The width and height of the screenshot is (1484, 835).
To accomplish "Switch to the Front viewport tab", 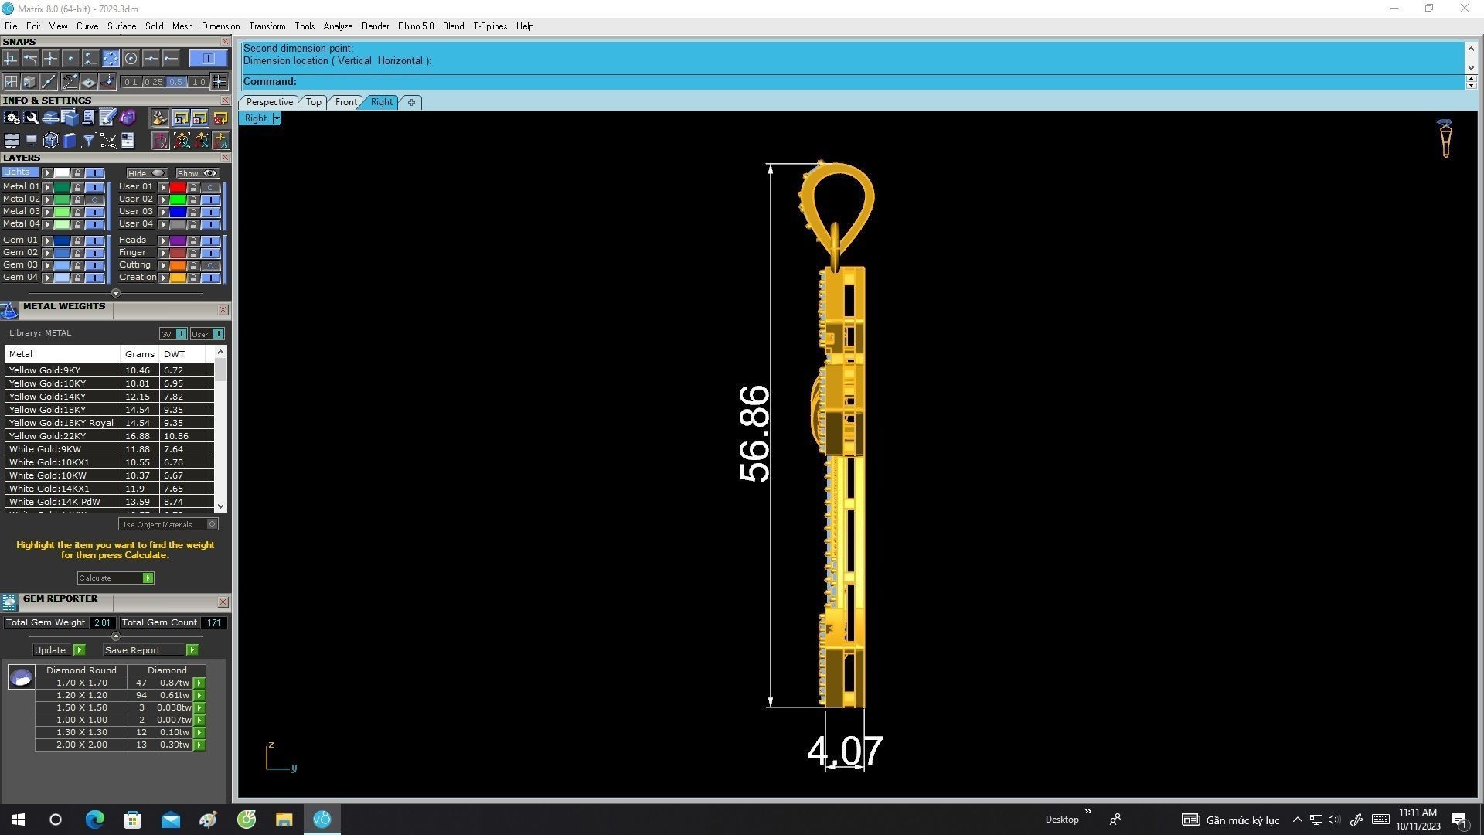I will 345,102.
